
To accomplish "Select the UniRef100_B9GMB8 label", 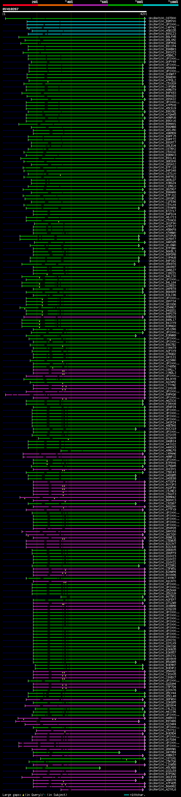I will tap(162, 127).
